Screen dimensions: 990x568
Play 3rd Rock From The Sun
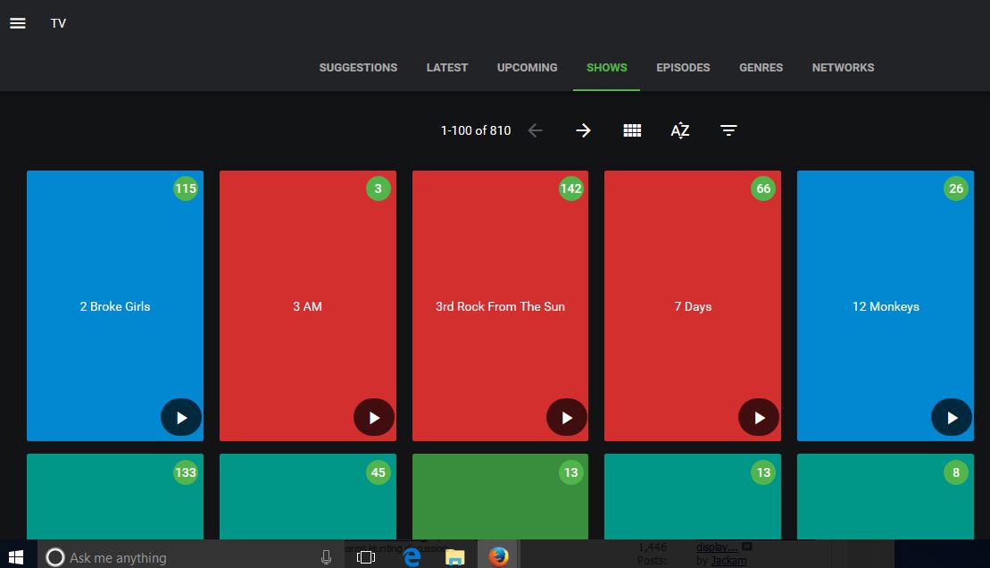567,417
